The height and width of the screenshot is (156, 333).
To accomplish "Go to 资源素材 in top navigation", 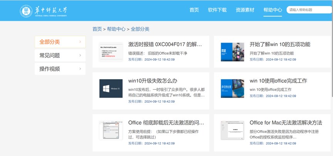I will [x=245, y=10].
